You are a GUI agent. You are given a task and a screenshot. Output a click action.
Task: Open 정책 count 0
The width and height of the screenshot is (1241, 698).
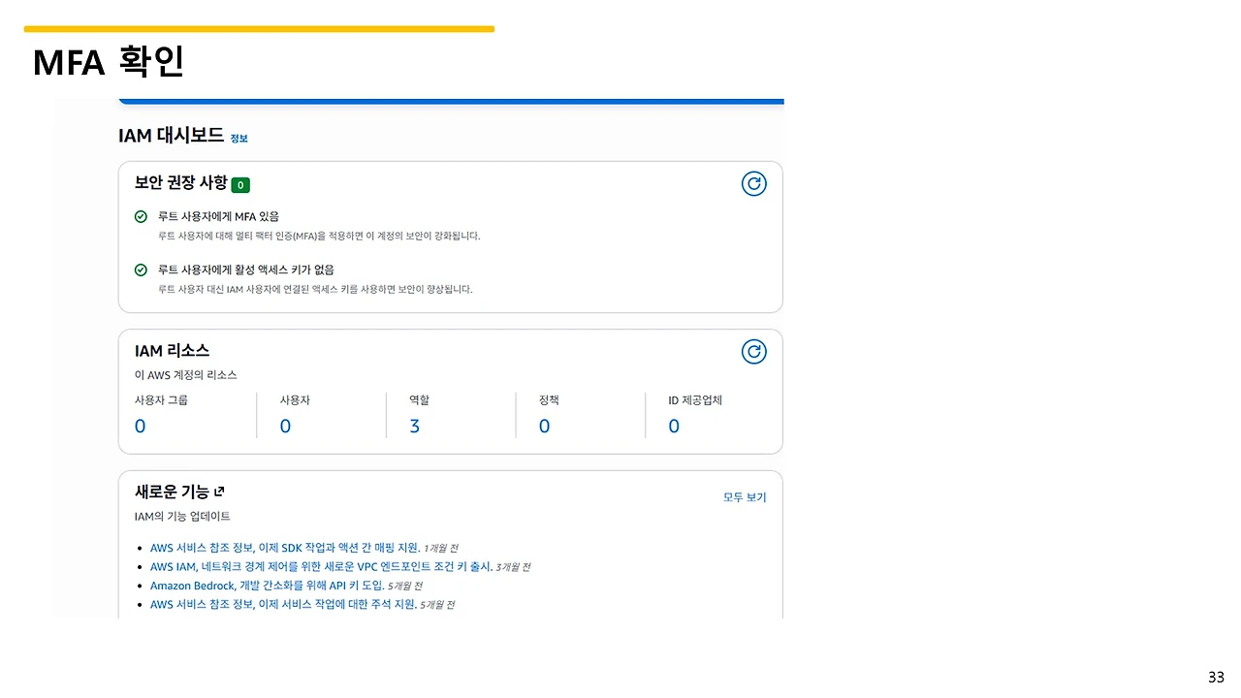544,427
